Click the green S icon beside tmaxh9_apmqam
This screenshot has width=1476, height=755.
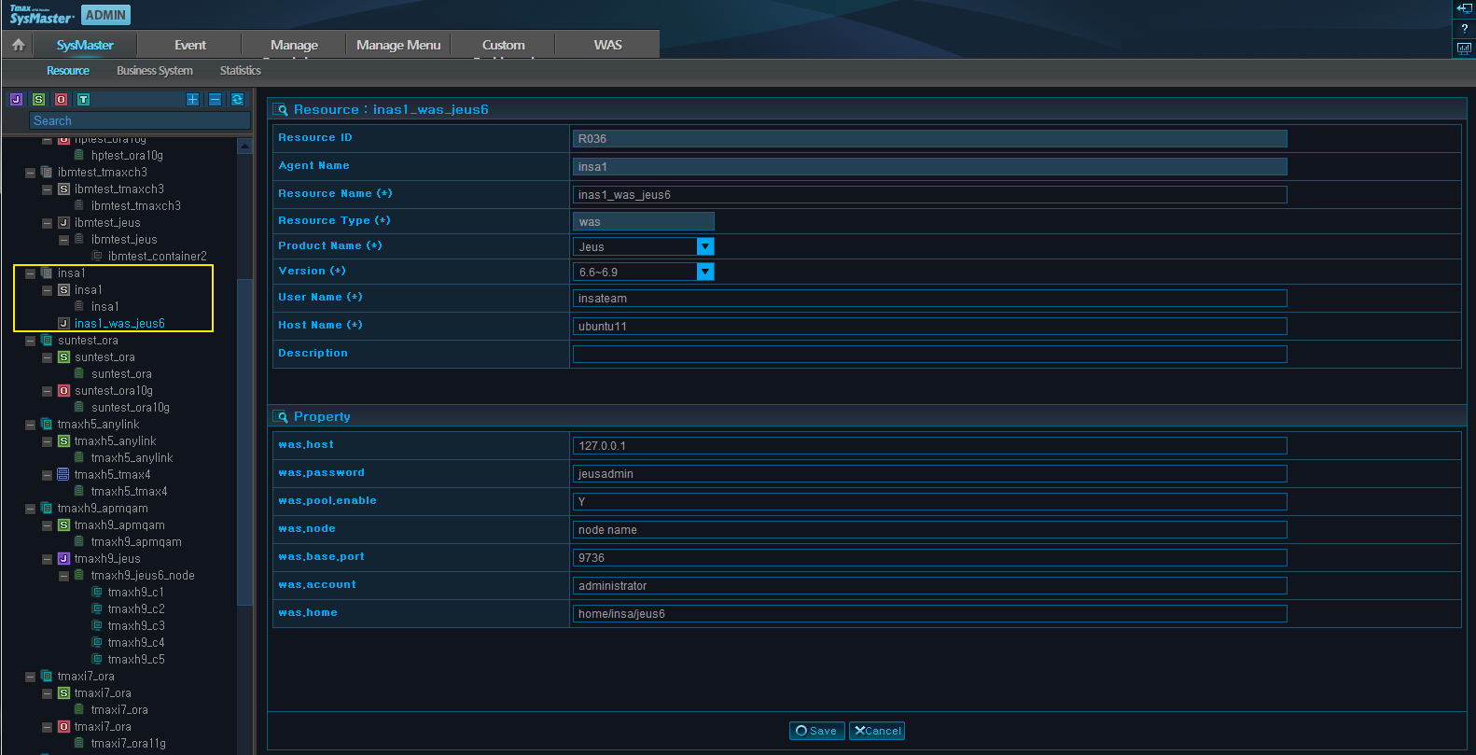click(63, 524)
